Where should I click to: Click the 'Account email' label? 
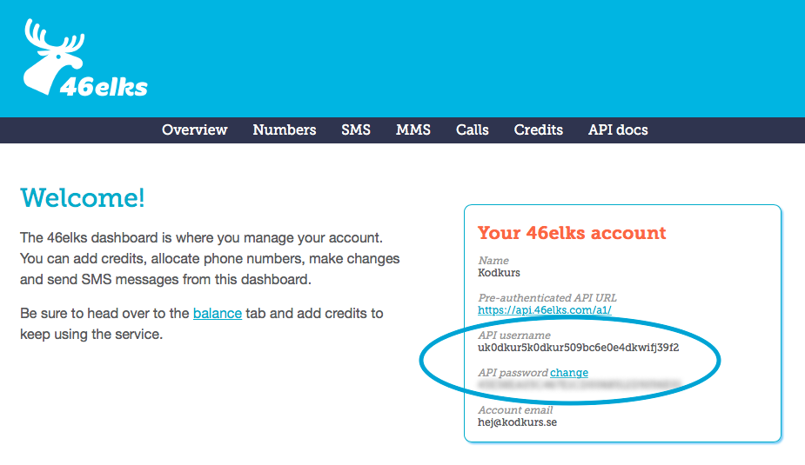(515, 410)
